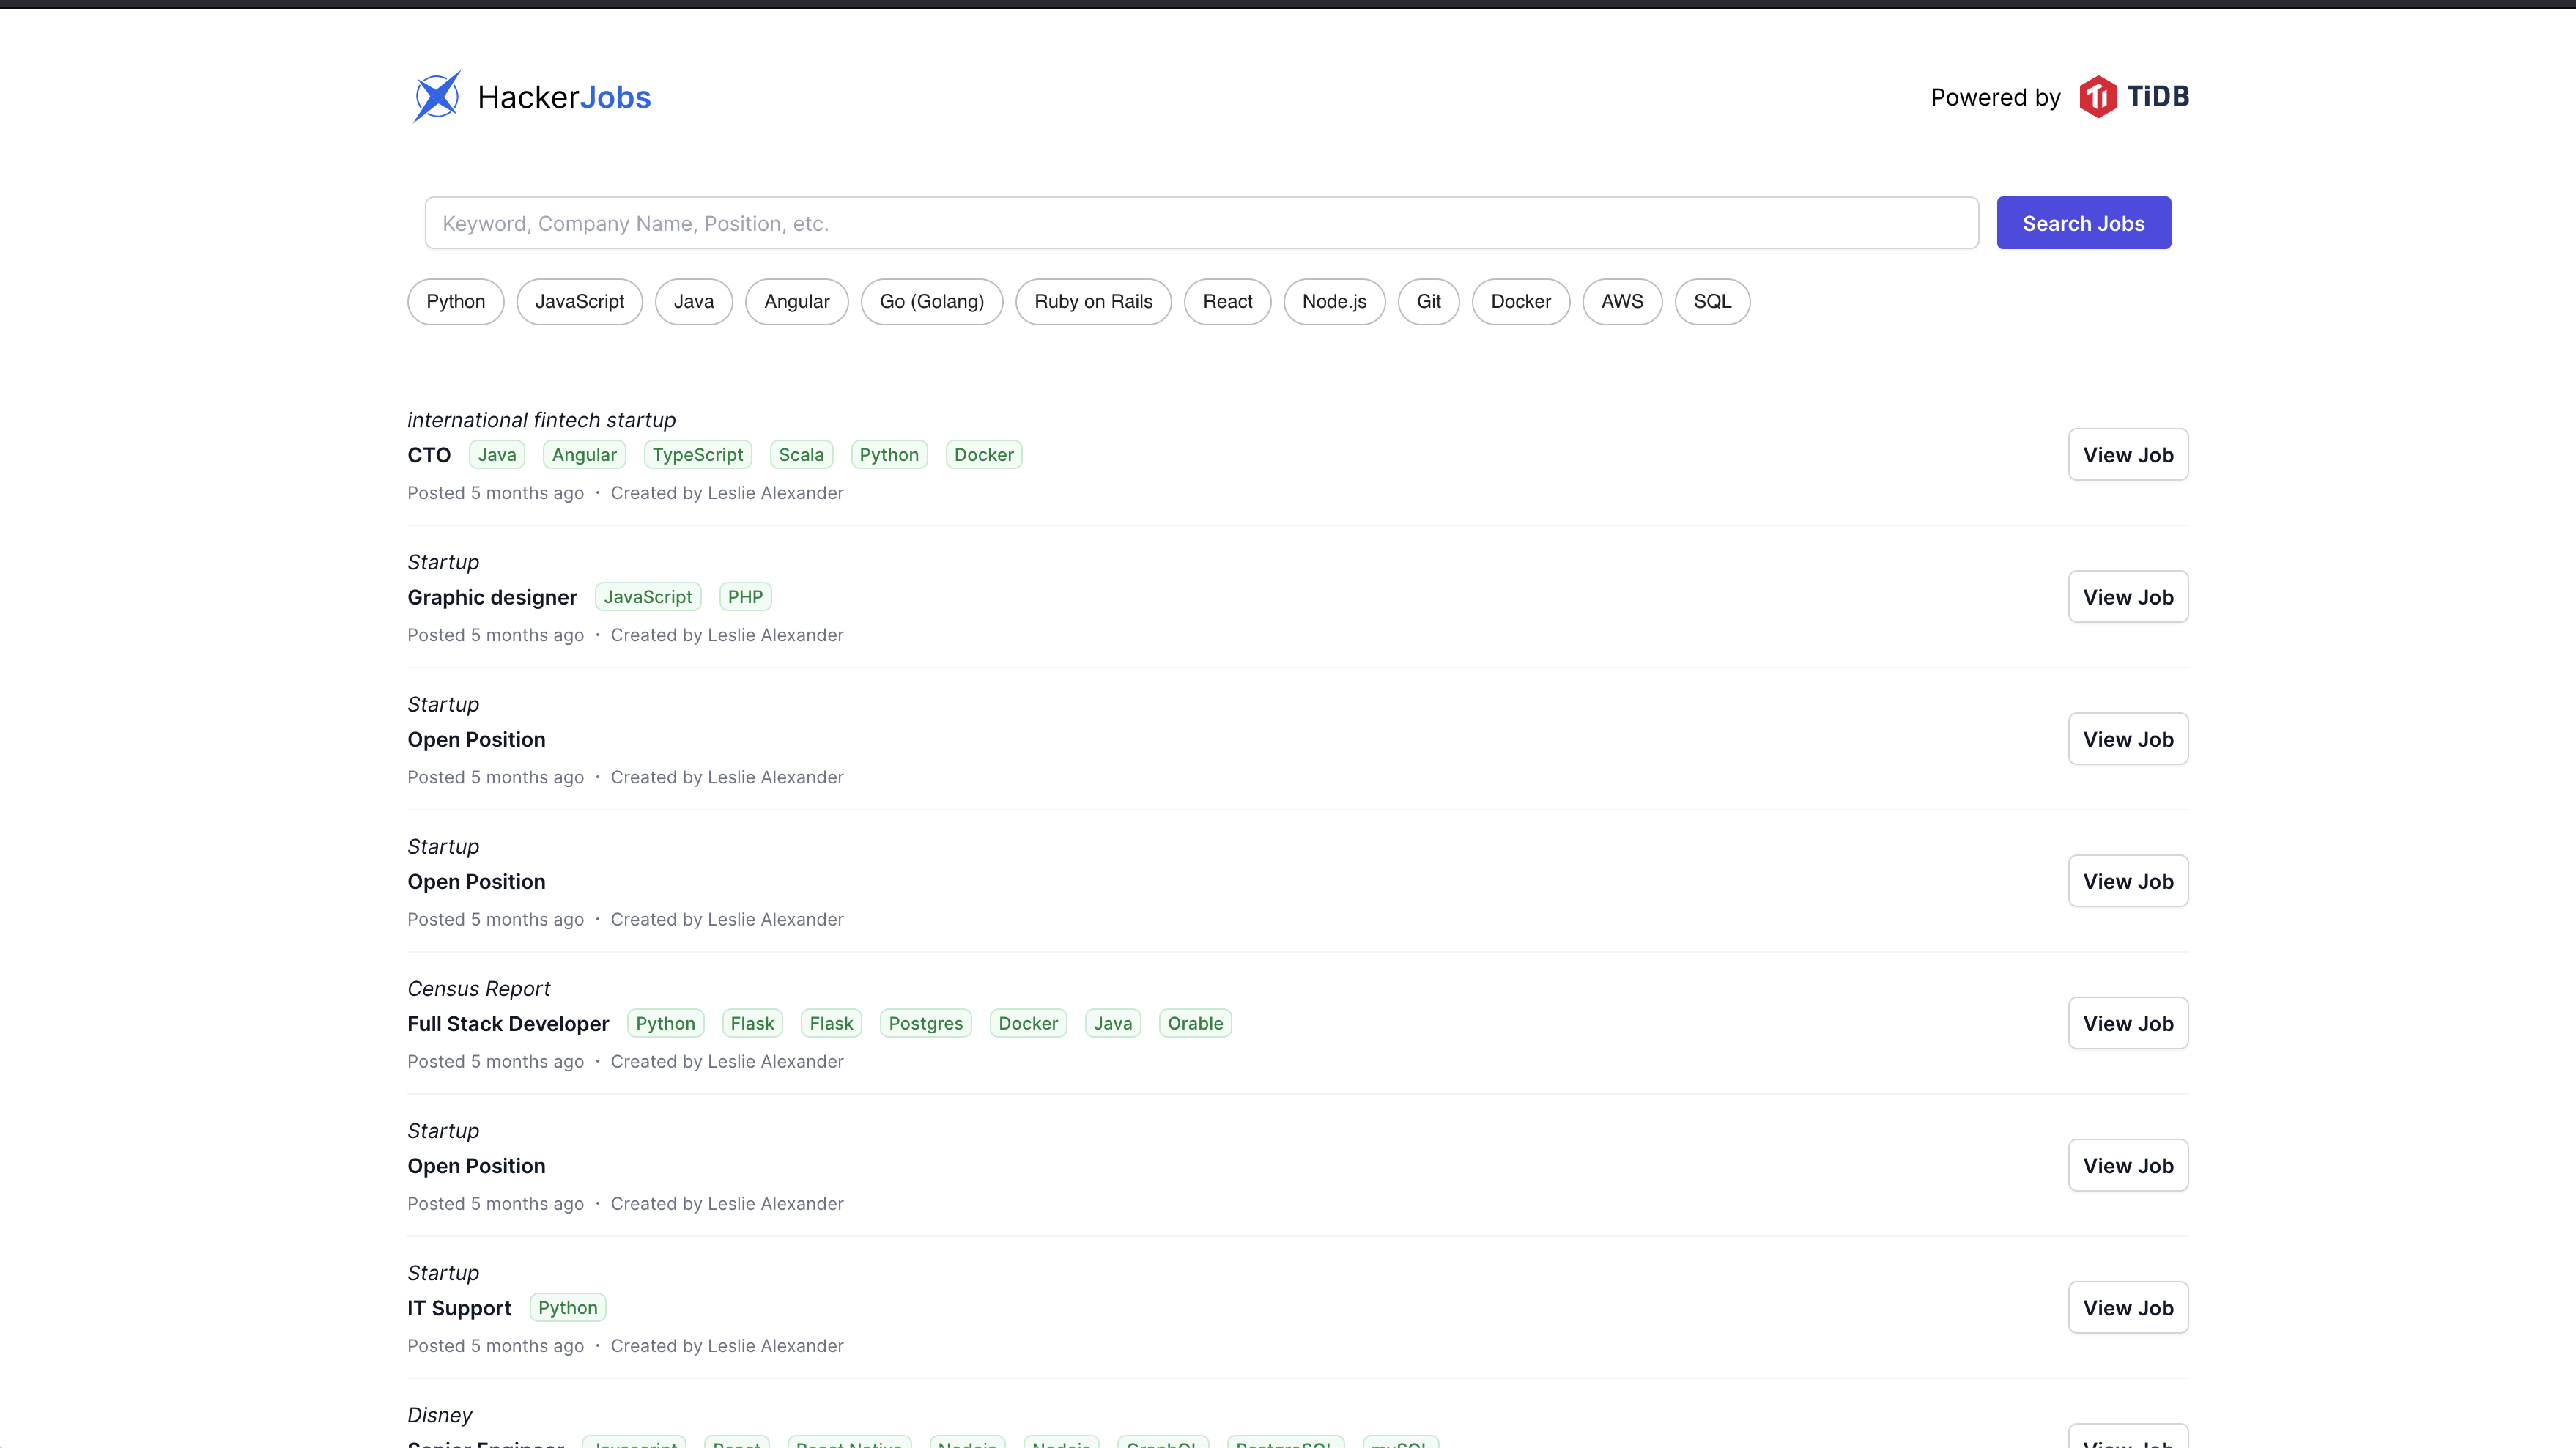This screenshot has width=2576, height=1448.
Task: Pick the AWS filter chip
Action: click(1621, 302)
